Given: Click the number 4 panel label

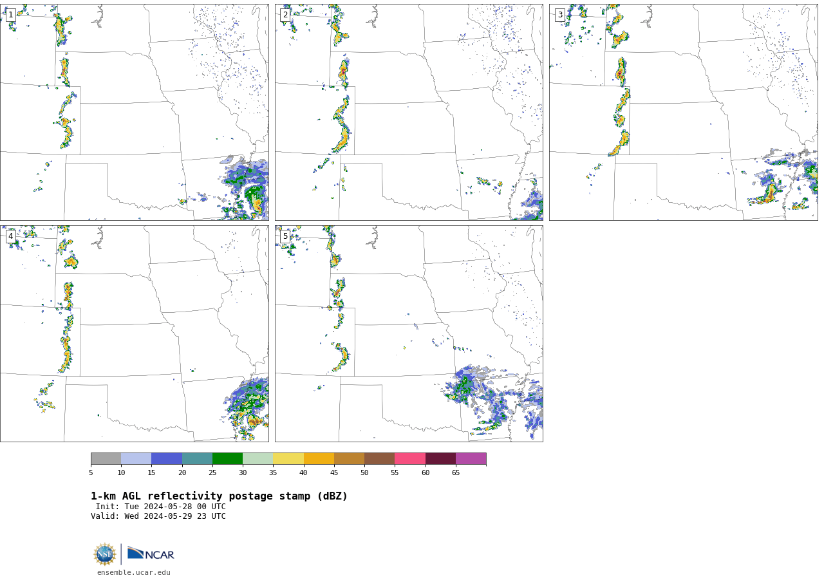Looking at the screenshot, I should point(11,236).
